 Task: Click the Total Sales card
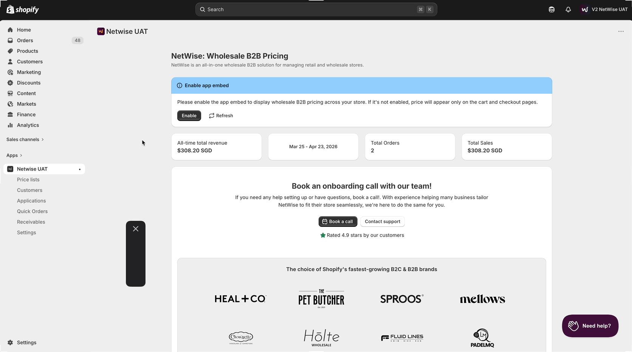[507, 147]
